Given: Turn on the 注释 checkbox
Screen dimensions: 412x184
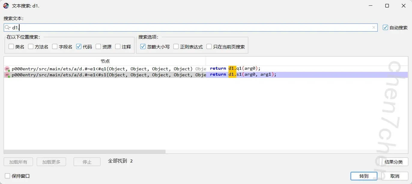Looking at the screenshot, I should coord(118,47).
